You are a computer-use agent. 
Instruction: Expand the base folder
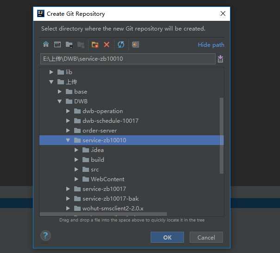click(60, 92)
